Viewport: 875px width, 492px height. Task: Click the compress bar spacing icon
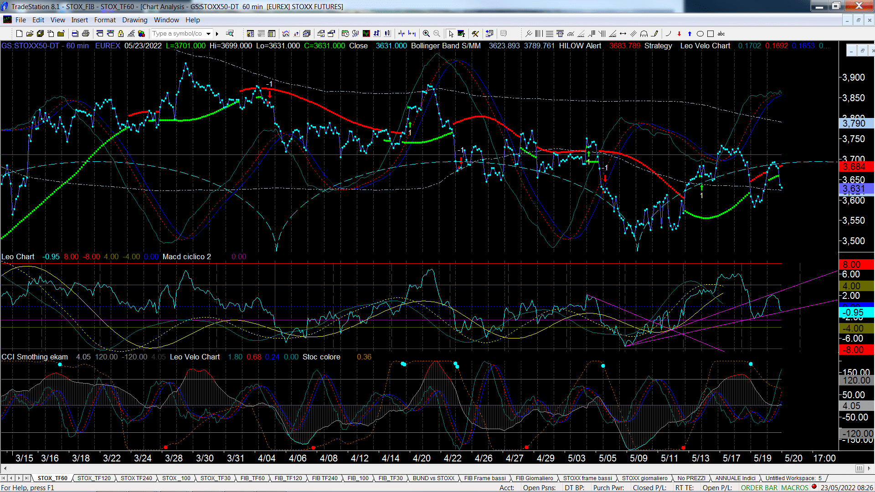click(x=401, y=34)
